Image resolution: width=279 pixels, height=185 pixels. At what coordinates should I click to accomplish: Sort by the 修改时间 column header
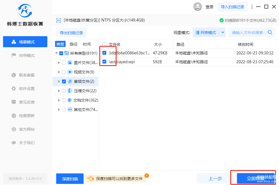coord(245,44)
